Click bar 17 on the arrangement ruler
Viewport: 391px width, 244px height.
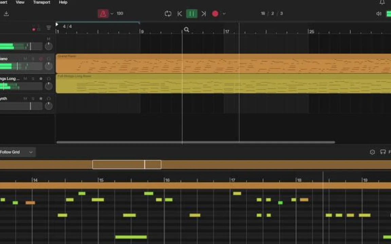(x=227, y=32)
